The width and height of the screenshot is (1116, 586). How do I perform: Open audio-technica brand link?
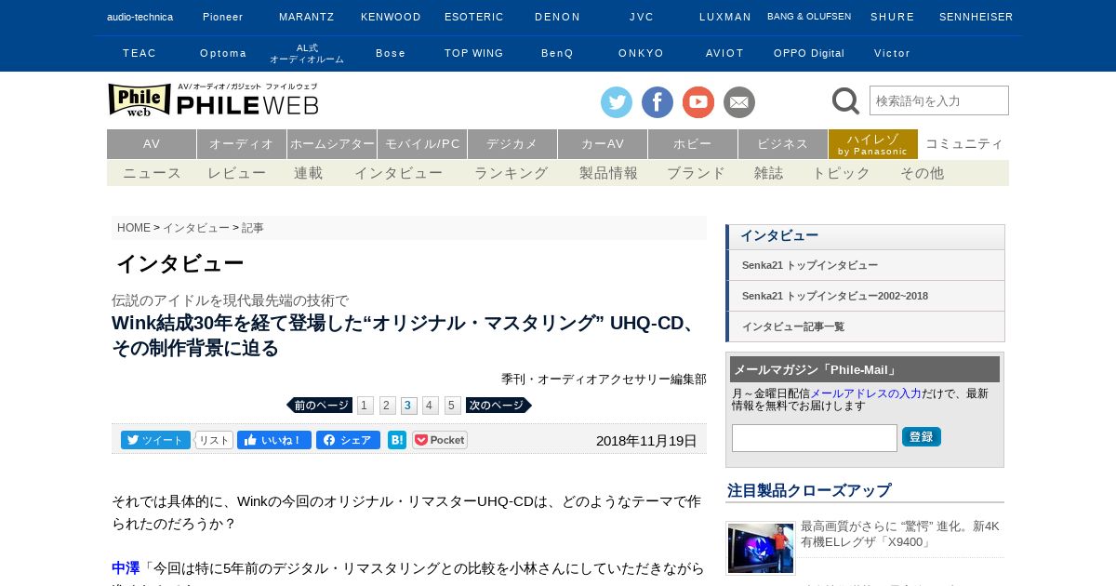click(139, 17)
